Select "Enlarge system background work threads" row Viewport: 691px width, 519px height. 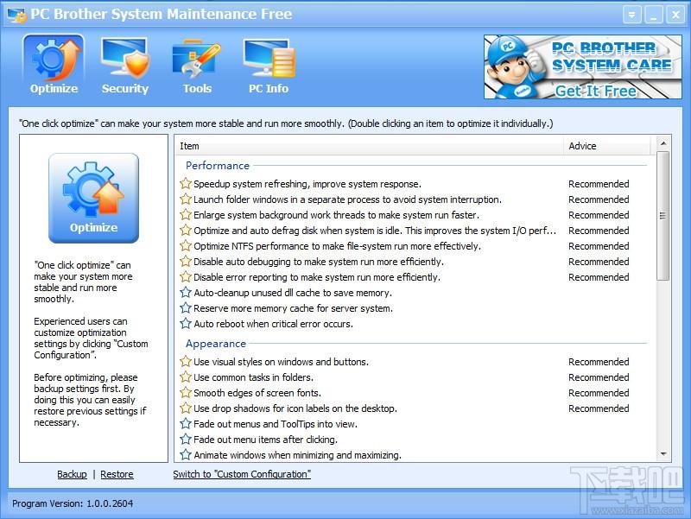coord(336,215)
